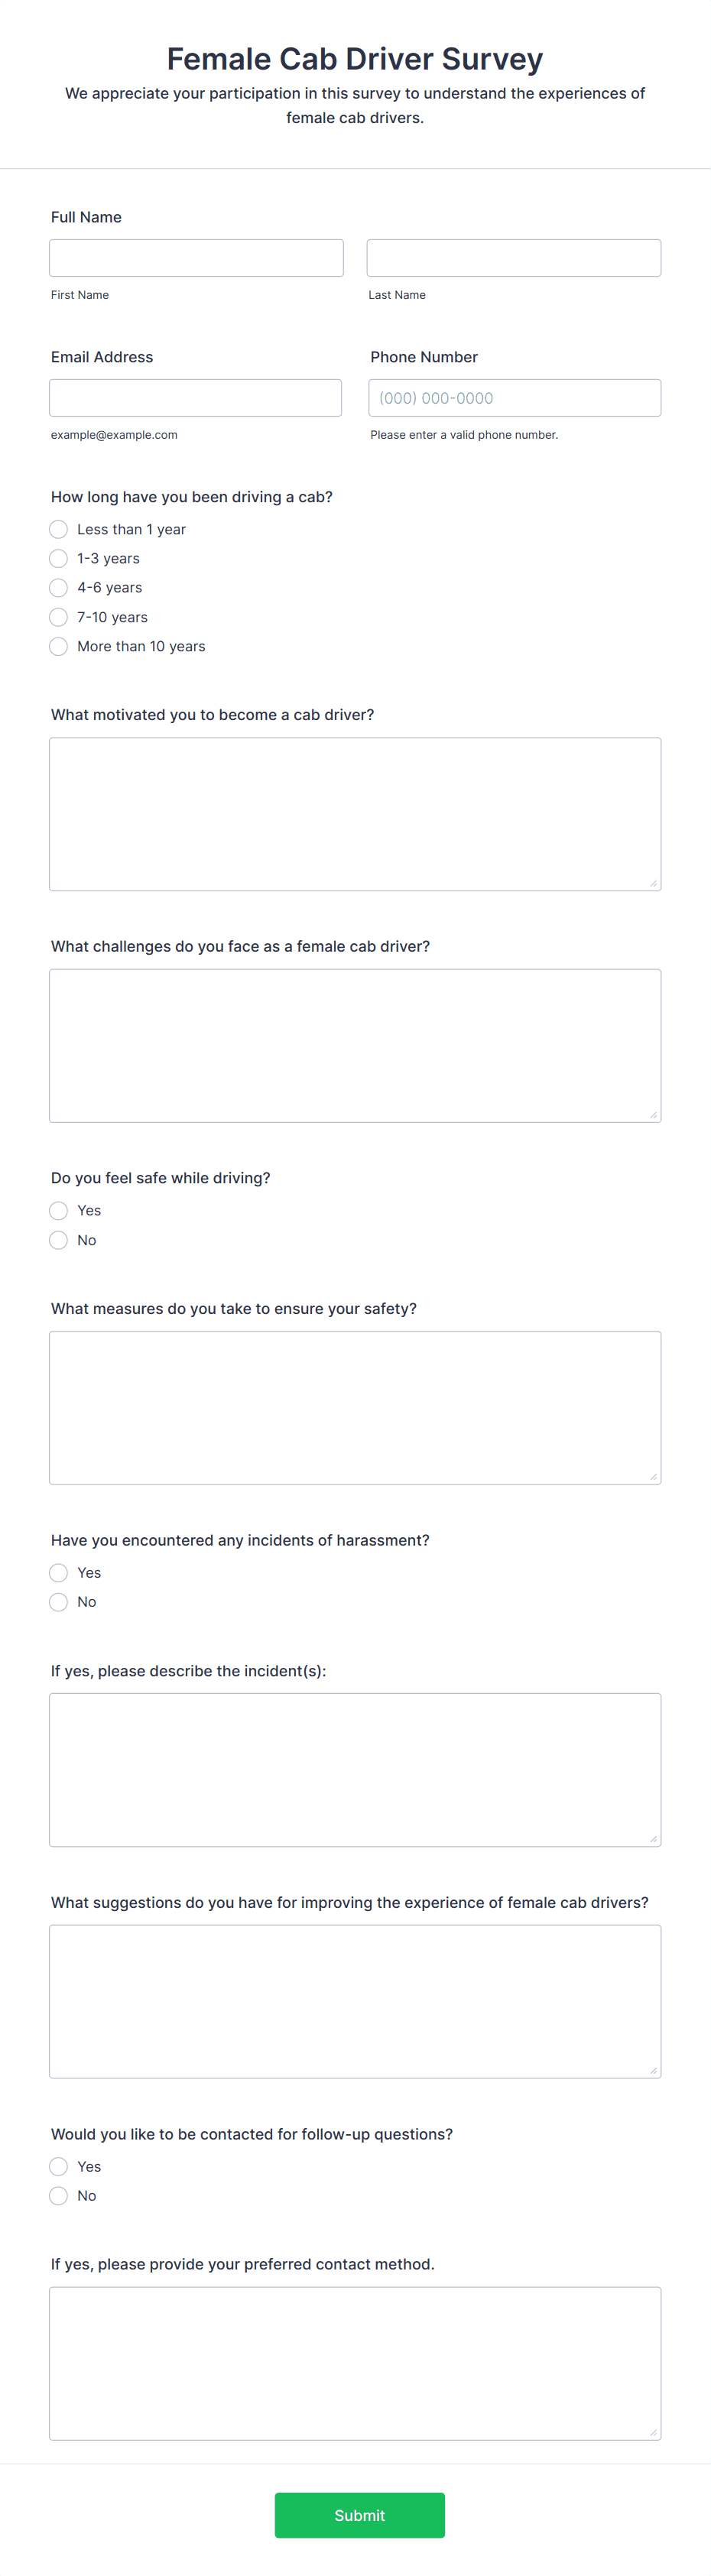711x2576 pixels.
Task: Click the First Name input field
Action: [195, 257]
